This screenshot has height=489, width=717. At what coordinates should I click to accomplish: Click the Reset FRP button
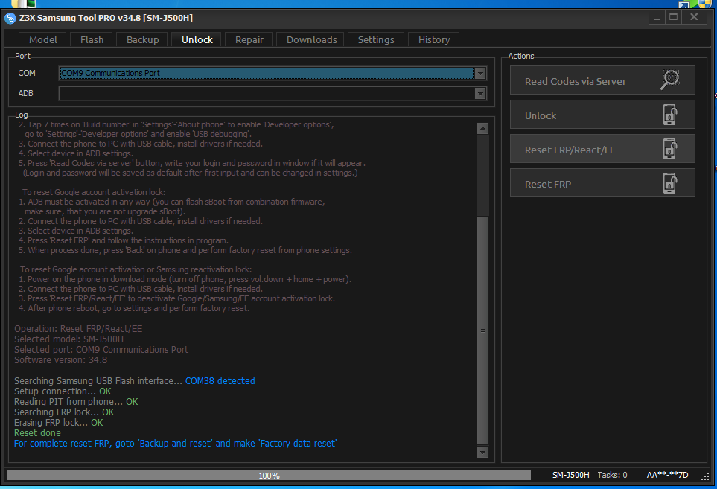(x=602, y=183)
